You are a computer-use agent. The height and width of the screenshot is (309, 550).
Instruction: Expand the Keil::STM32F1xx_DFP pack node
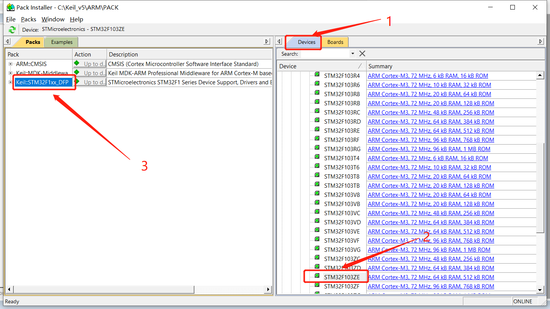(x=11, y=82)
